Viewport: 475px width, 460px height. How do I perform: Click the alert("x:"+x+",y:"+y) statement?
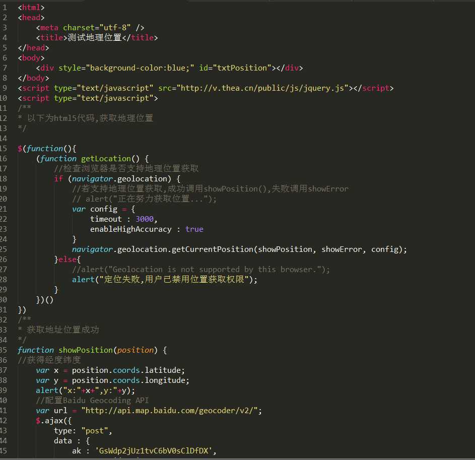(x=86, y=390)
